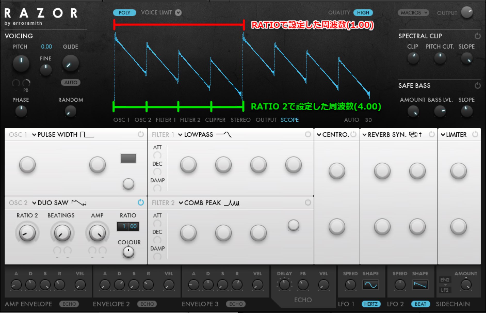Open Filter 2 Comb Peak type menu
The width and height of the screenshot is (486, 313).
coord(209,203)
